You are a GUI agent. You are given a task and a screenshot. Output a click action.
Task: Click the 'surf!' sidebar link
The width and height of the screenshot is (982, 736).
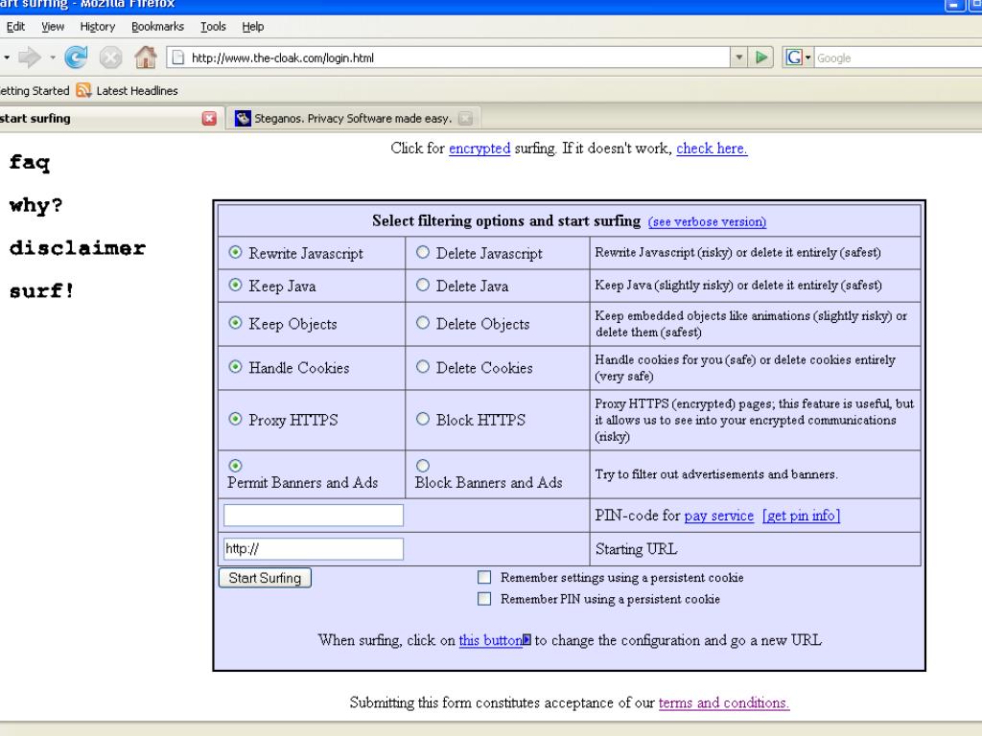(x=41, y=290)
